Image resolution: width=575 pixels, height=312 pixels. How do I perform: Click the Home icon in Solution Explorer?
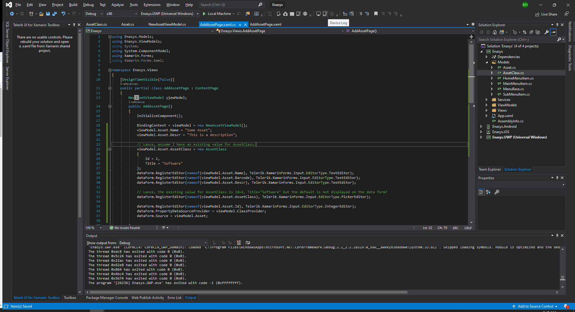(495, 32)
